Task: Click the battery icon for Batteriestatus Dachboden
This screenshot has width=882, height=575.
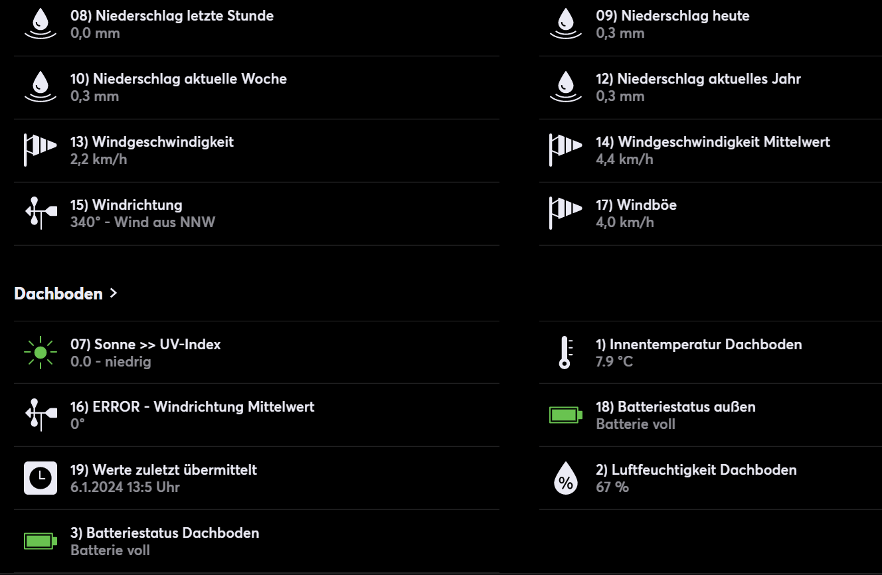Action: 41,541
